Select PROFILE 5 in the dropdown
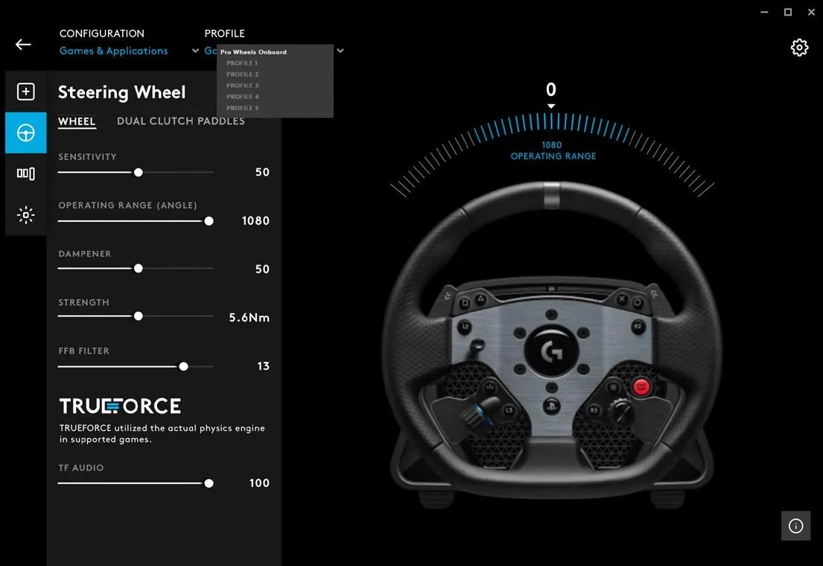Viewport: 823px width, 566px height. pyautogui.click(x=243, y=108)
